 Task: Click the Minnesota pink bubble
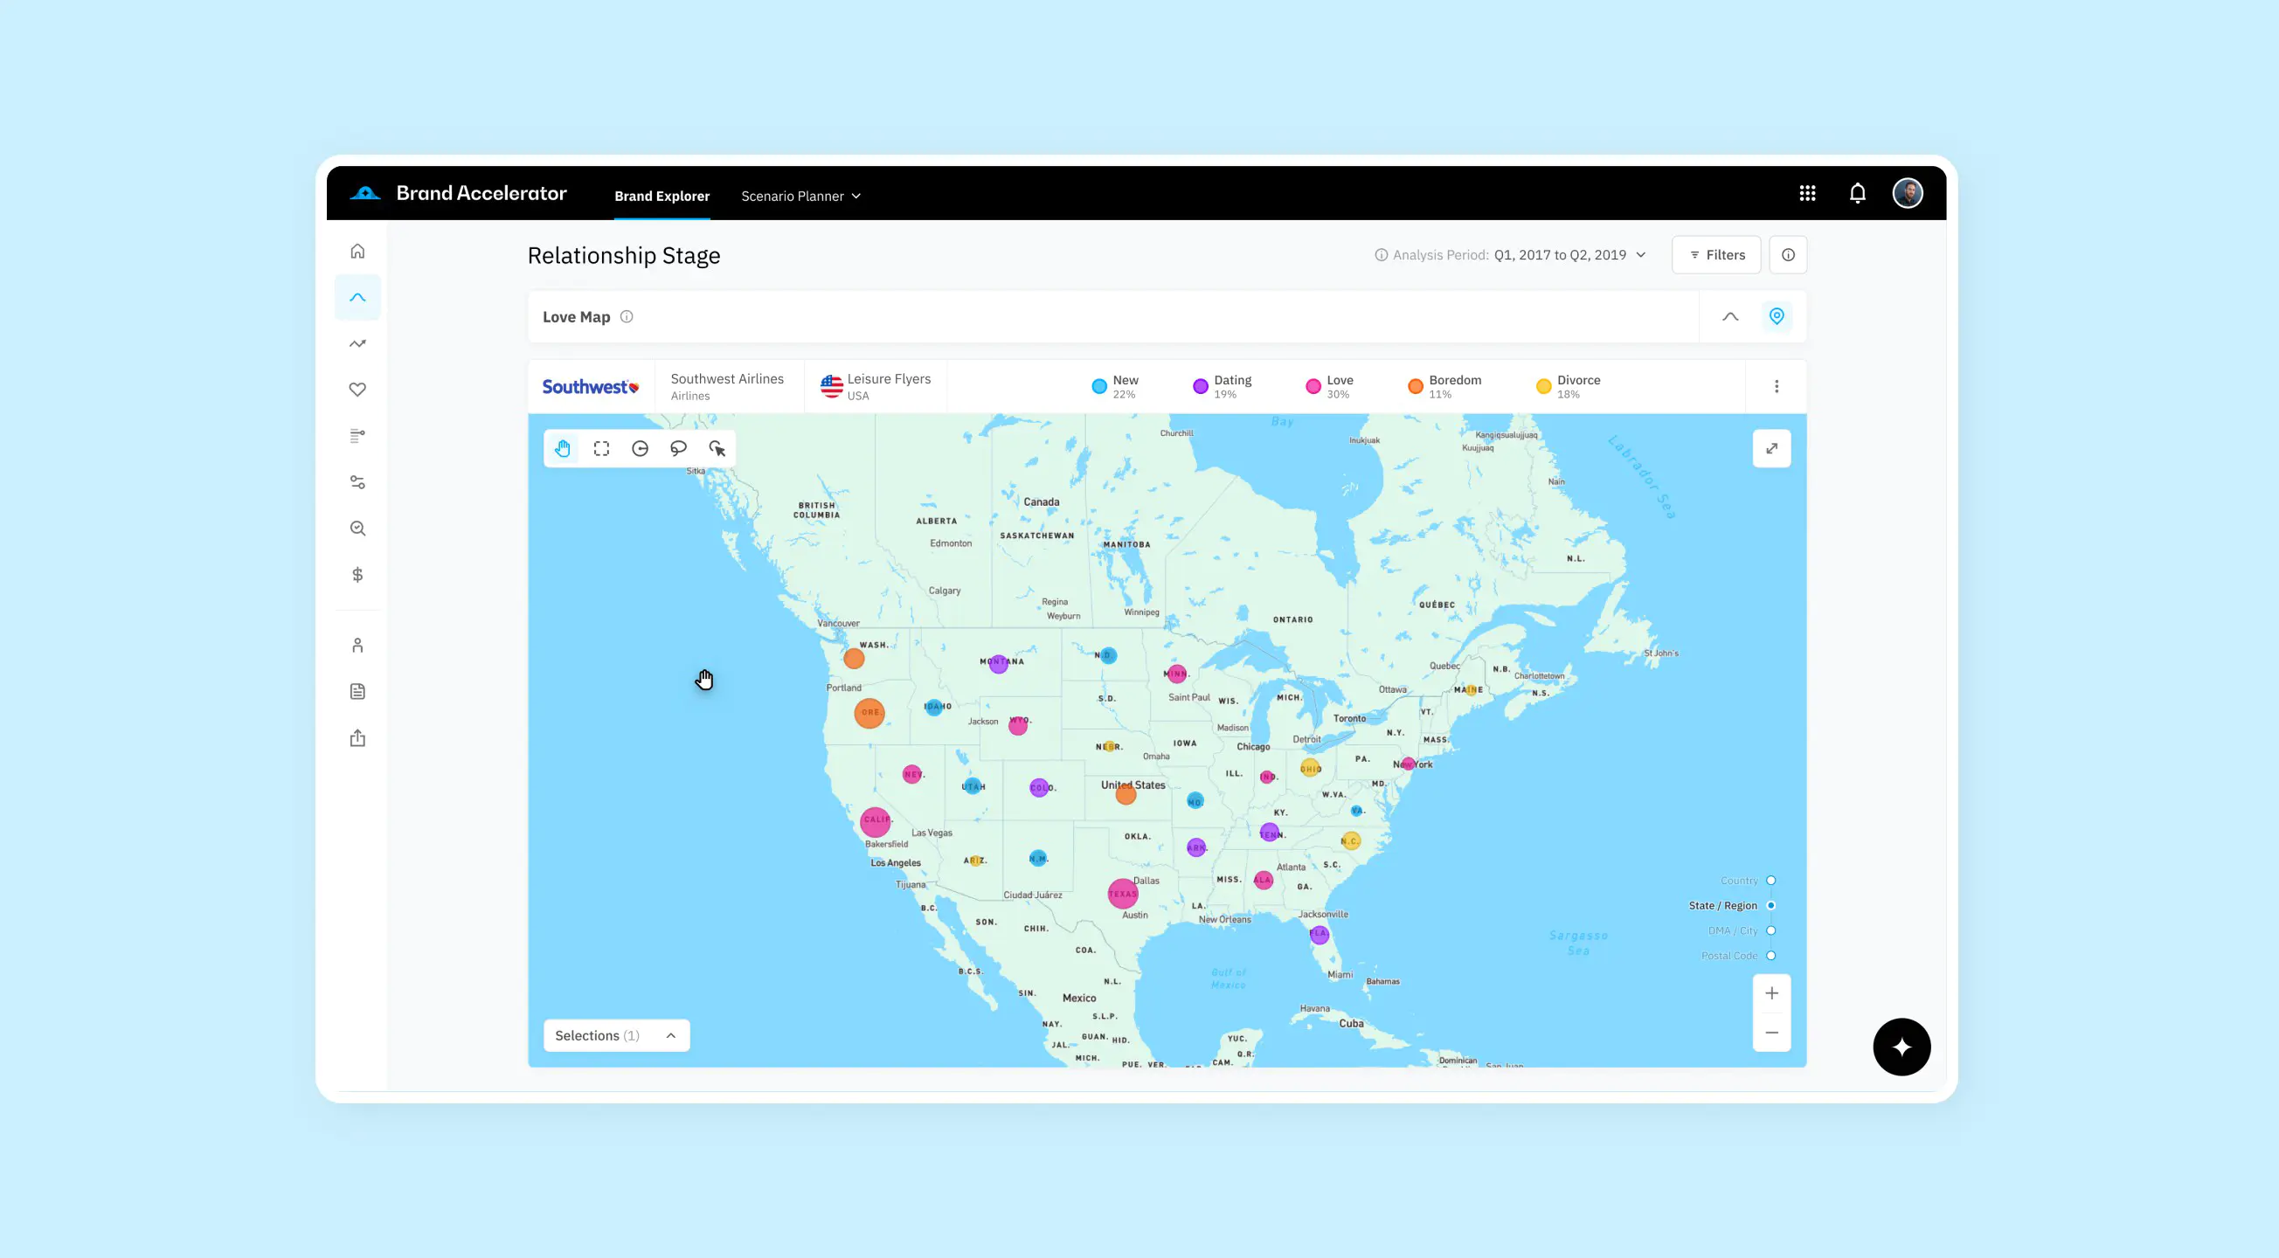[1177, 674]
